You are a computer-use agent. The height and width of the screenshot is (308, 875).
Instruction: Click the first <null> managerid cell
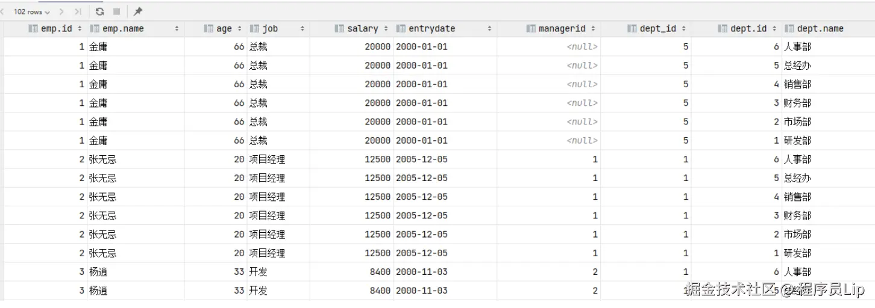click(x=582, y=46)
